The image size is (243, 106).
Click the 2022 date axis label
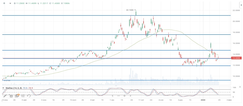point(203,100)
